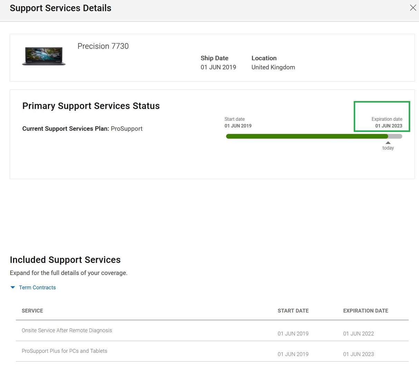The width and height of the screenshot is (419, 366).
Task: Click 'Expand for the full details' text
Action: click(69, 273)
